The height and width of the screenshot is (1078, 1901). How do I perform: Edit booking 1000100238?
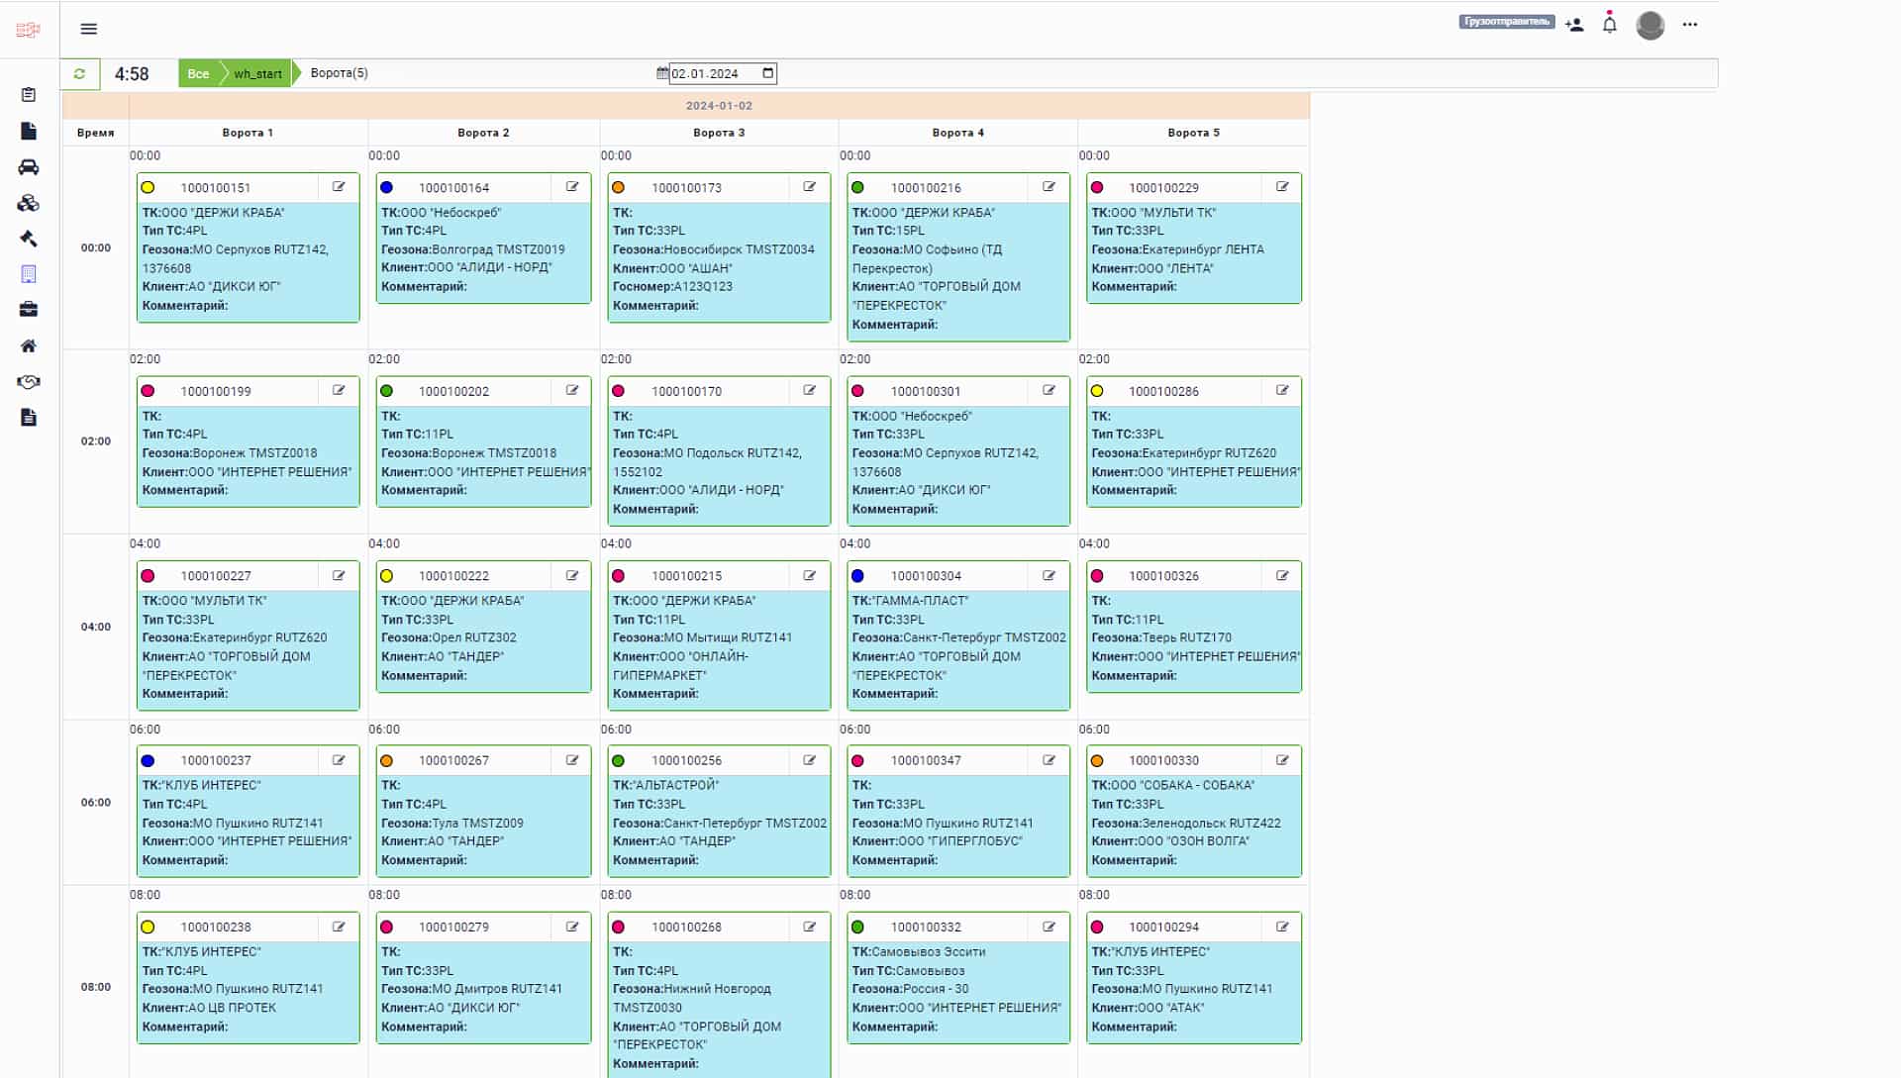tap(340, 928)
